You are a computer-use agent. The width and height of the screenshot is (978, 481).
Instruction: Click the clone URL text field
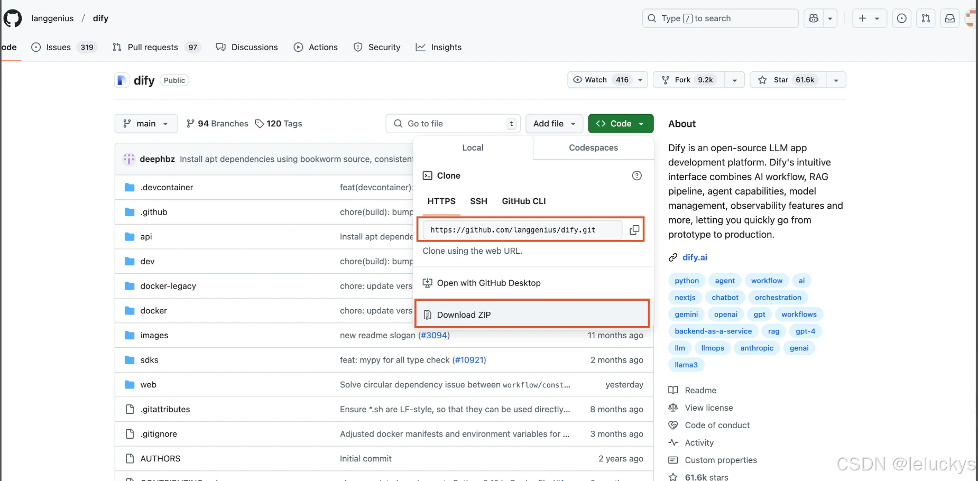coord(522,230)
